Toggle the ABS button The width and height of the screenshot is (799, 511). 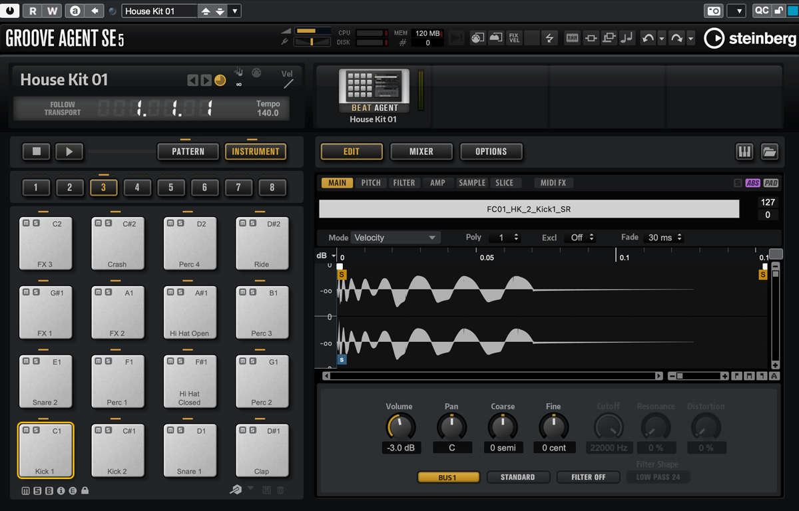point(753,184)
